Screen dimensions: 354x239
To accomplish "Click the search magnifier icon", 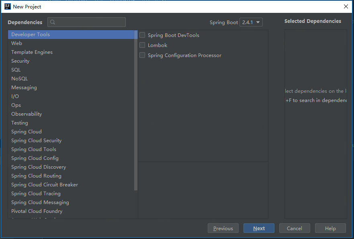I will coord(53,22).
